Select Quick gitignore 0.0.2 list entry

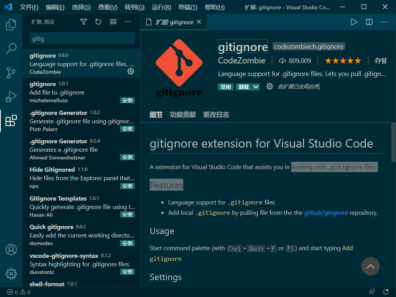[81, 235]
